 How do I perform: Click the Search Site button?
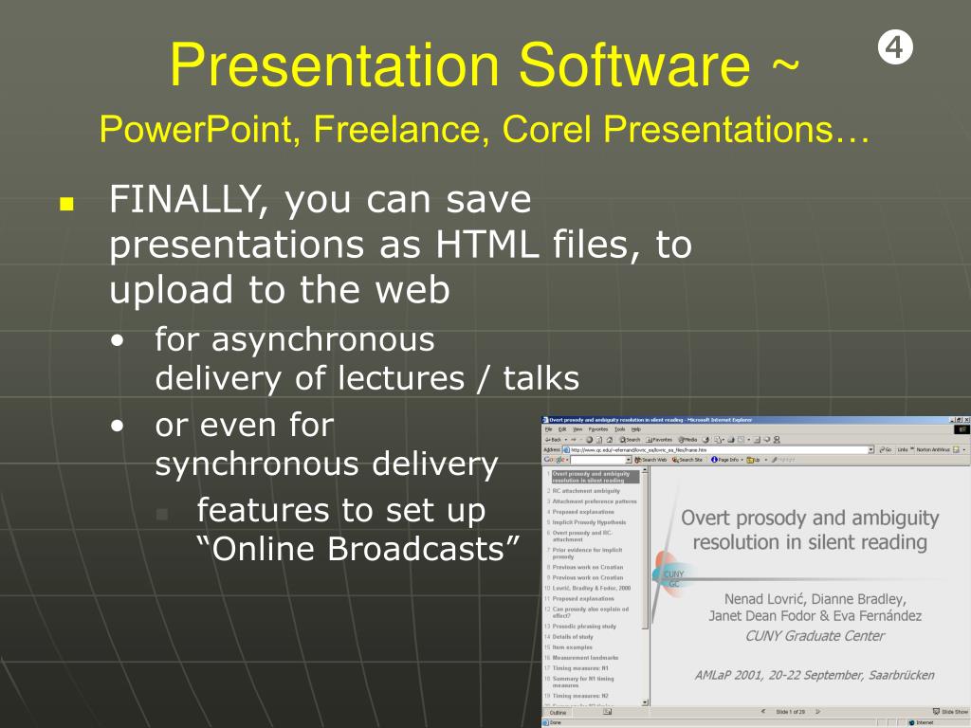687,460
